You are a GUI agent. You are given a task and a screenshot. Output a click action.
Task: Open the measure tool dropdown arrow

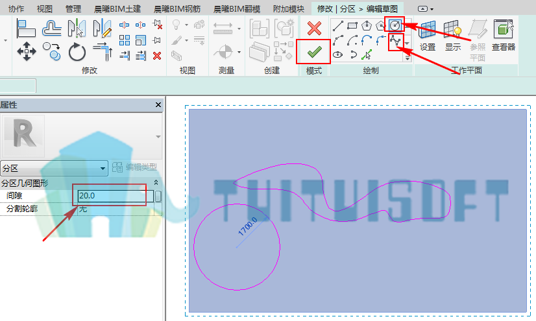pyautogui.click(x=239, y=29)
